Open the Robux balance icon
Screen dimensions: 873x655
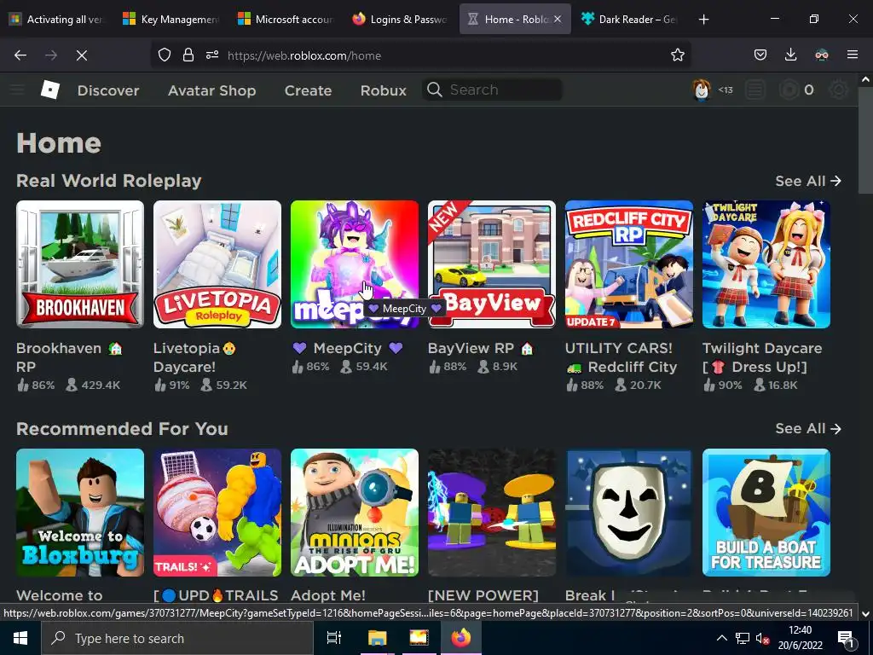click(789, 90)
